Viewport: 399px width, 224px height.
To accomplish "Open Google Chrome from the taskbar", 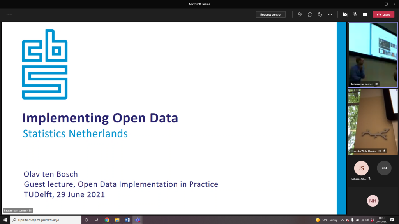I will point(107,220).
